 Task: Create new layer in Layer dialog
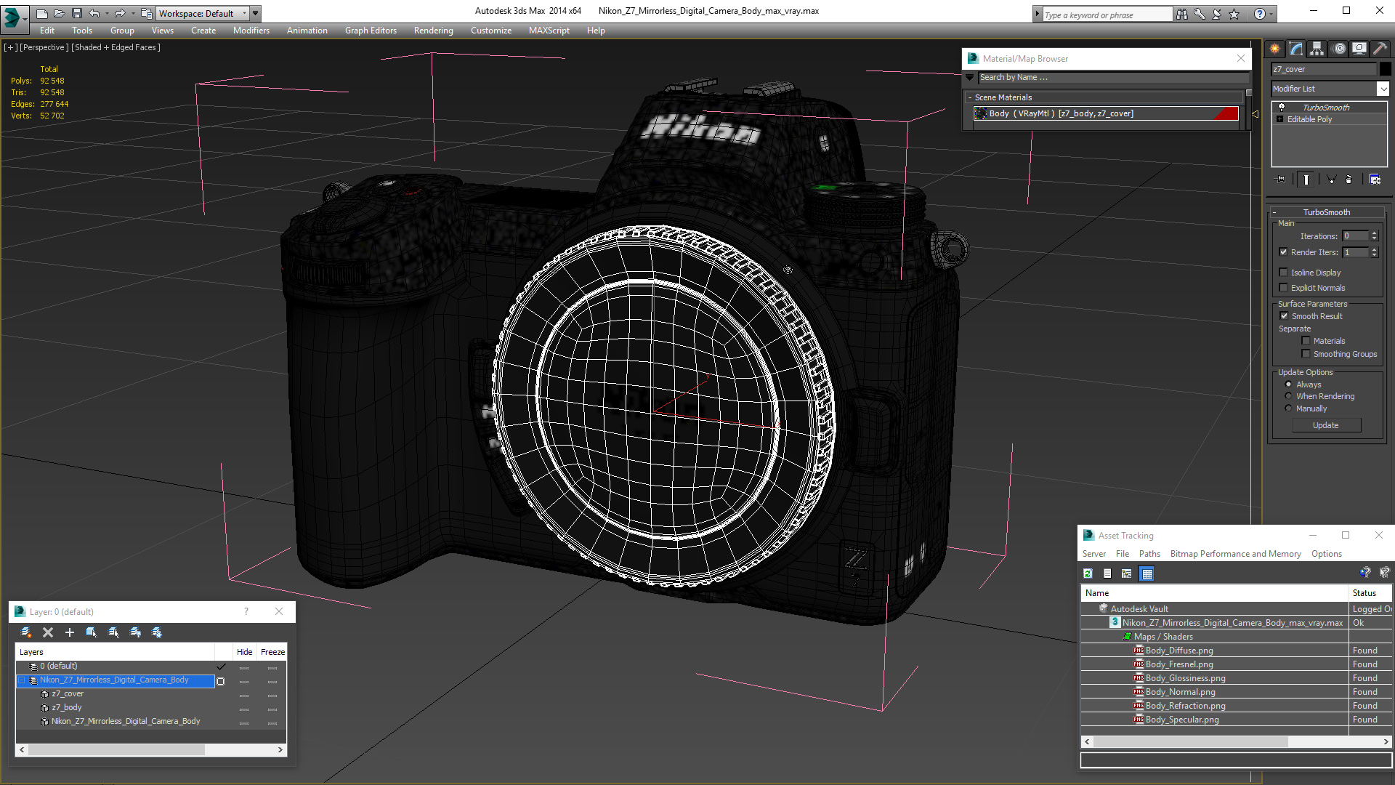coord(26,632)
